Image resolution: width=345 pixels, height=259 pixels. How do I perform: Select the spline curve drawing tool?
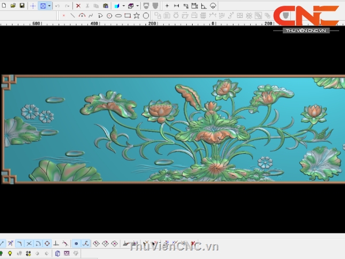[x=91, y=16]
